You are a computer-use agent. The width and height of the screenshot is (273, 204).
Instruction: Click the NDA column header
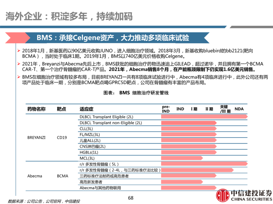(x=239, y=109)
